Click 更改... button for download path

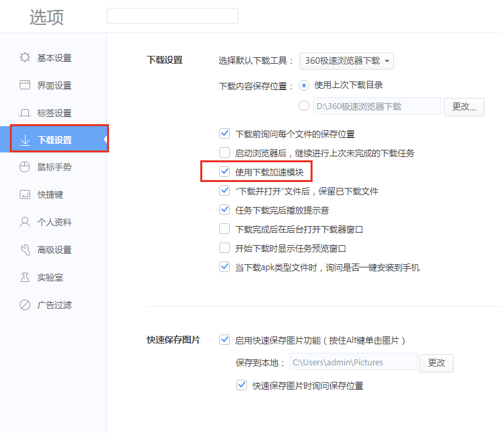coord(464,107)
